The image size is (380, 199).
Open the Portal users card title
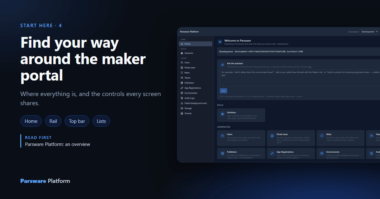282,134
